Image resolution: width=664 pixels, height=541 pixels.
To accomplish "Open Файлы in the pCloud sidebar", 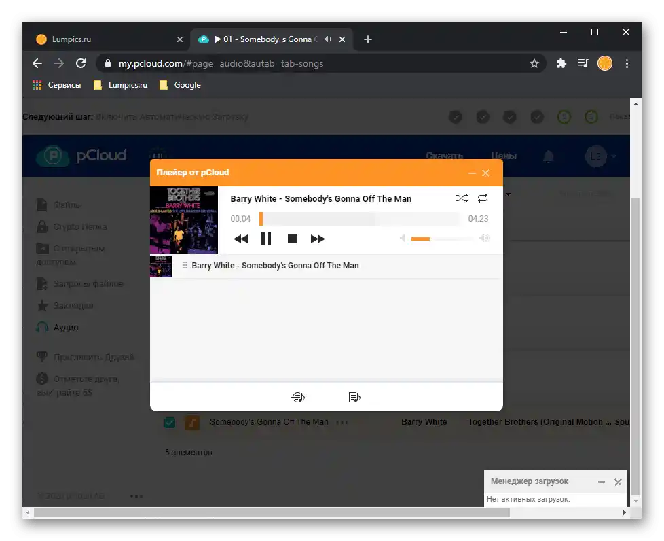I will click(59, 205).
